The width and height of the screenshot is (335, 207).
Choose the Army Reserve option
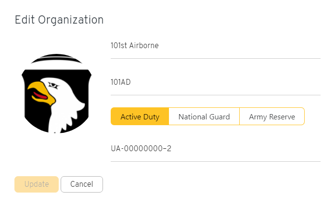[x=272, y=116]
